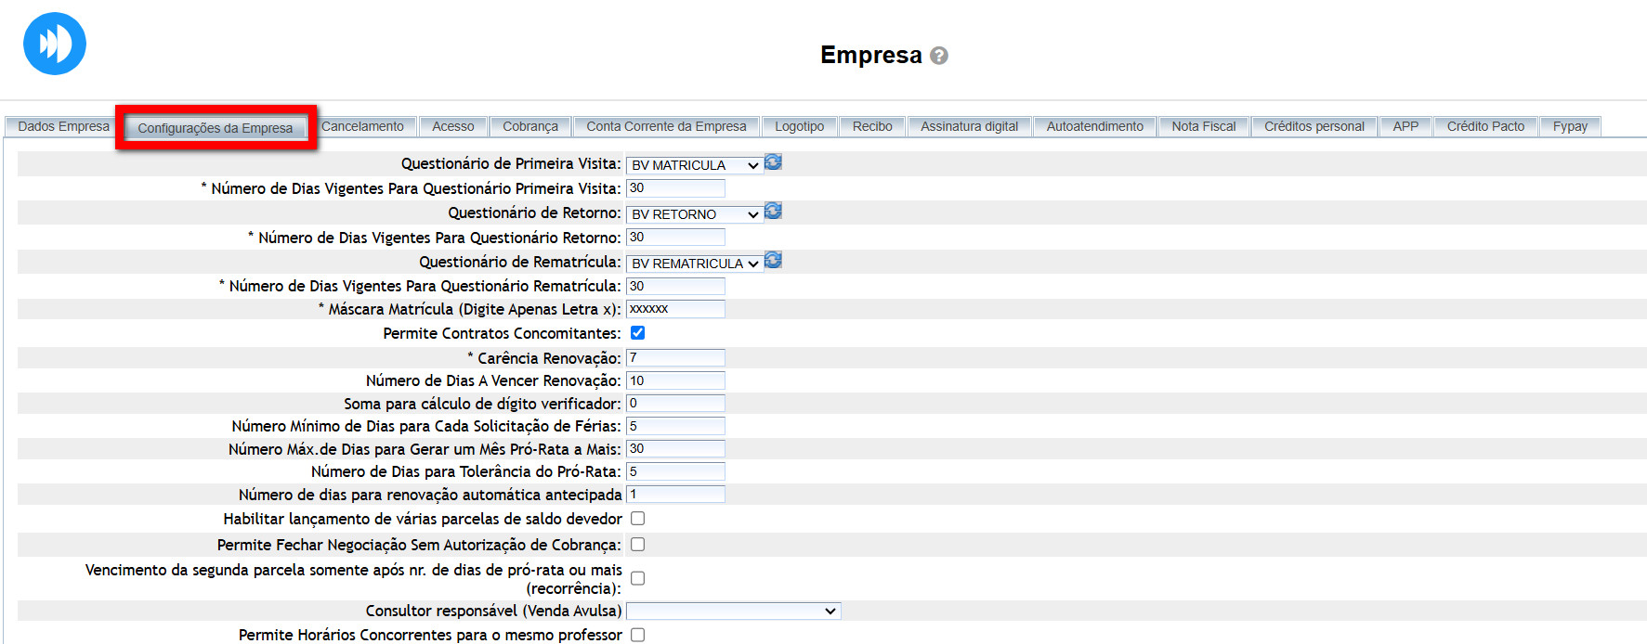Refresh the Questionário de Retorno list
Screen dimensions: 1647x644
(773, 212)
